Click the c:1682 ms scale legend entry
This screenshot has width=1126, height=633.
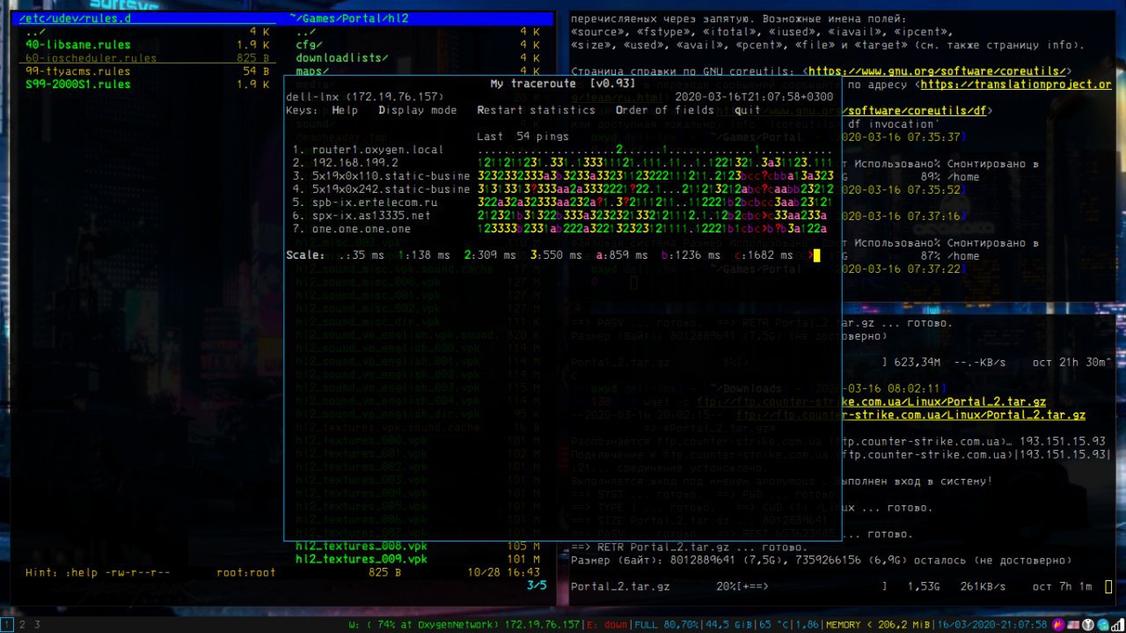(764, 255)
